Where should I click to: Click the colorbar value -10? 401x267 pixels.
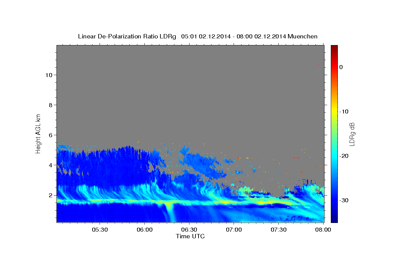(344, 111)
